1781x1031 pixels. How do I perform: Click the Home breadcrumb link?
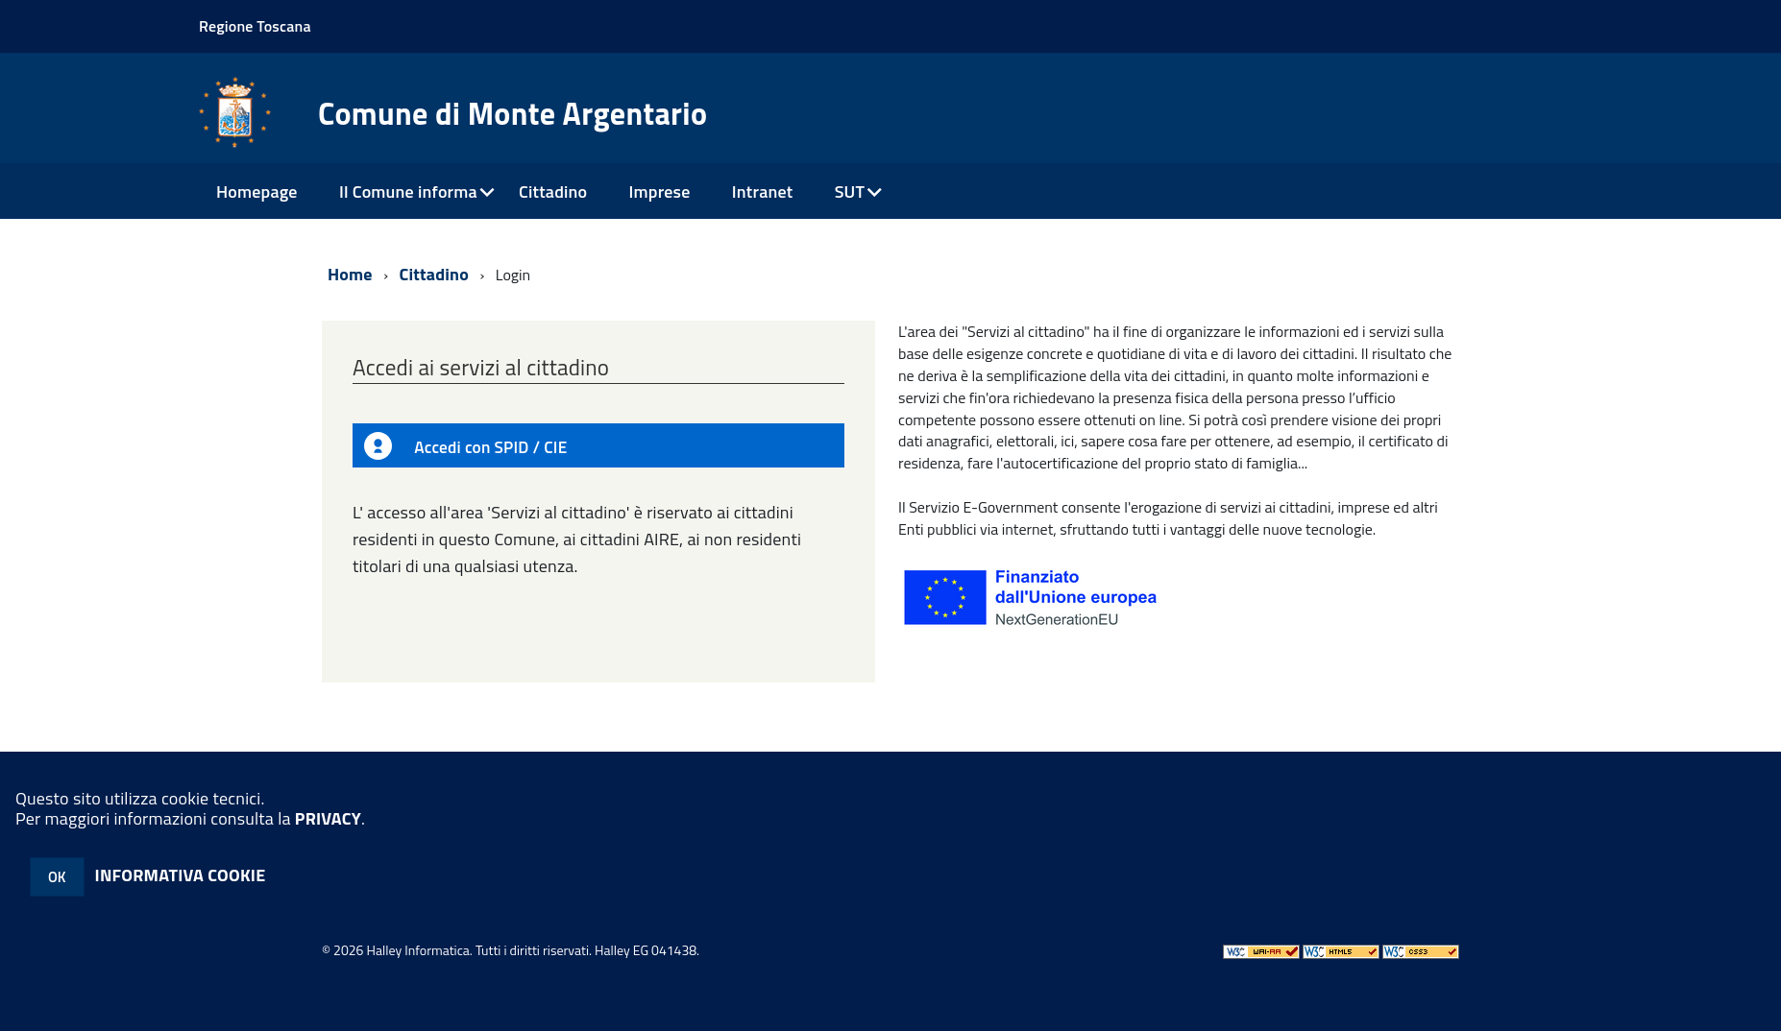(x=350, y=275)
